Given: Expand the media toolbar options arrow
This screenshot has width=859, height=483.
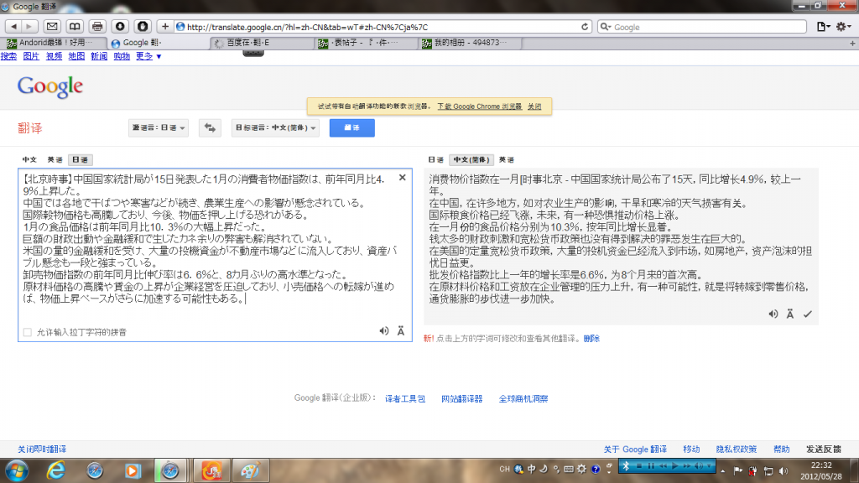Looking at the screenshot, I should tap(710, 466).
